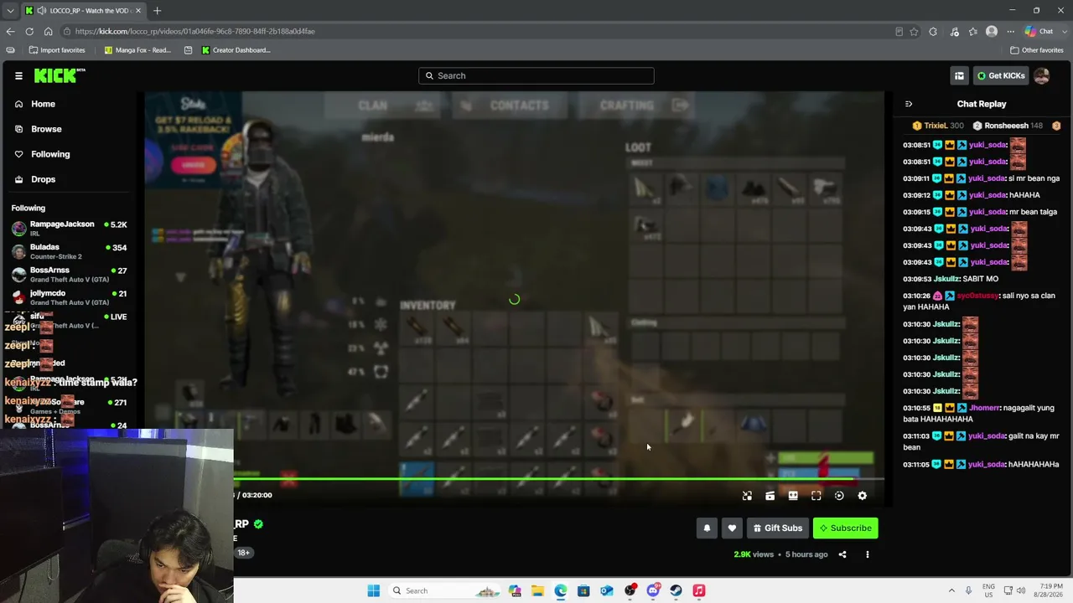Open Discord from the taskbar

pos(653,590)
